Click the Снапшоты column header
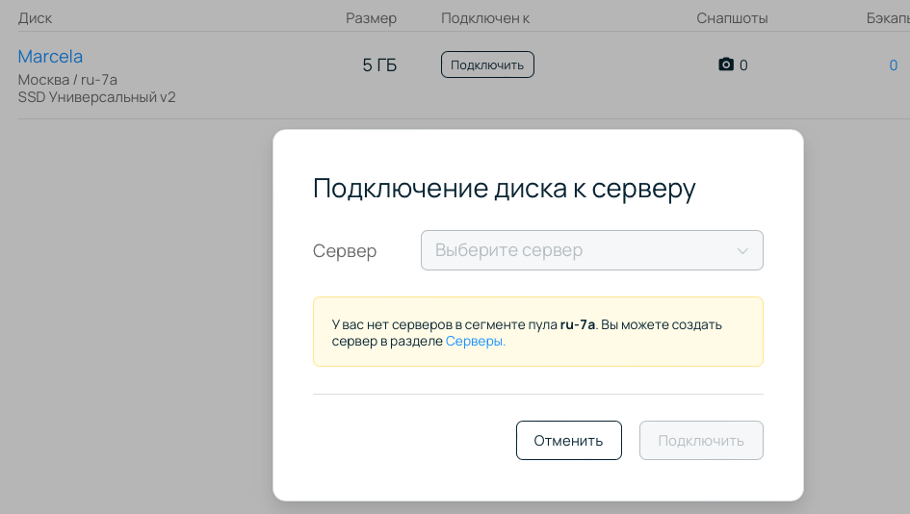Screen dimensions: 910x514 point(733,18)
